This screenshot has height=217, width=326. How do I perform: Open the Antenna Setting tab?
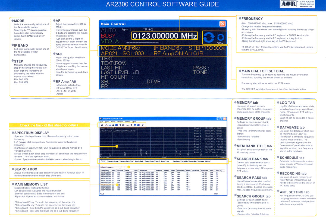(x=204, y=161)
